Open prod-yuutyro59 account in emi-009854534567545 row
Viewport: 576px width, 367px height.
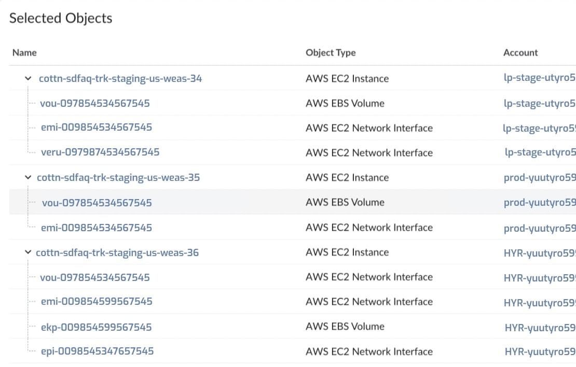pos(539,228)
